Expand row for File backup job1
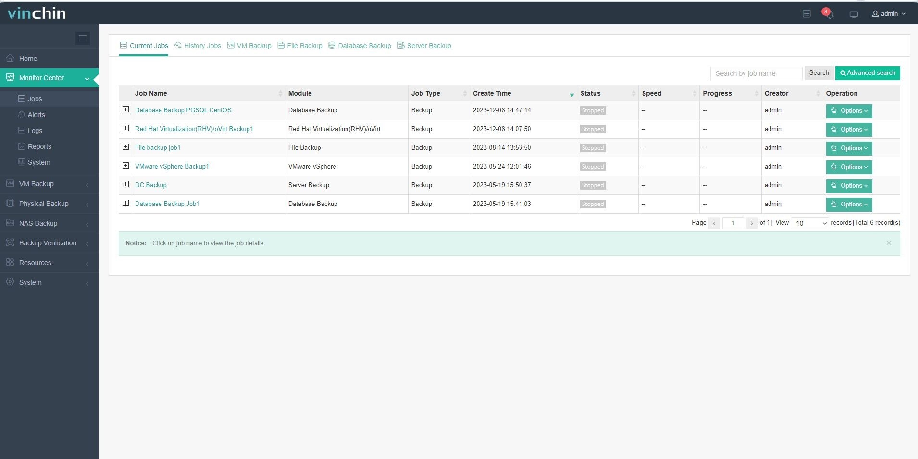918x459 pixels. [x=125, y=147]
